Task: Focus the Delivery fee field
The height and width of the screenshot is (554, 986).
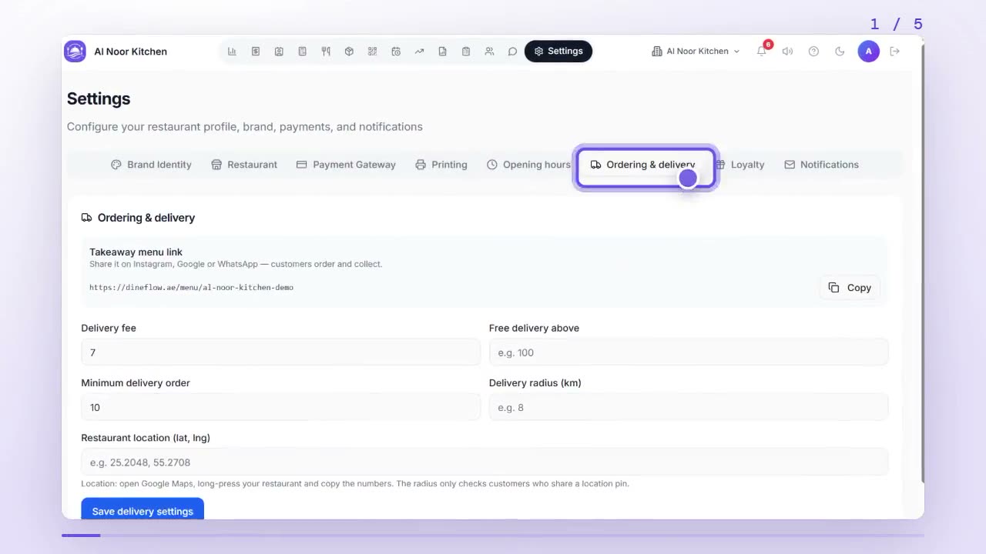Action: [x=280, y=352]
